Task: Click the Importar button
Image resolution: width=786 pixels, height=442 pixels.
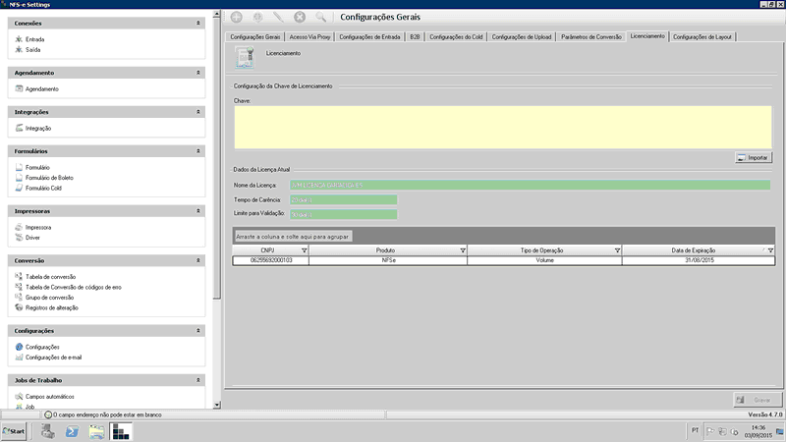Action: pos(754,157)
